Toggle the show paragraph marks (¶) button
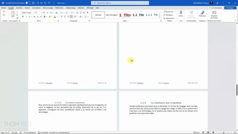Image resolution: width=238 pixels, height=134 pixels. 88,13
